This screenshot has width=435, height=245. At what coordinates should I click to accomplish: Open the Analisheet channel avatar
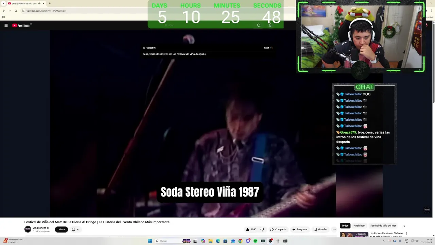[x=28, y=229]
